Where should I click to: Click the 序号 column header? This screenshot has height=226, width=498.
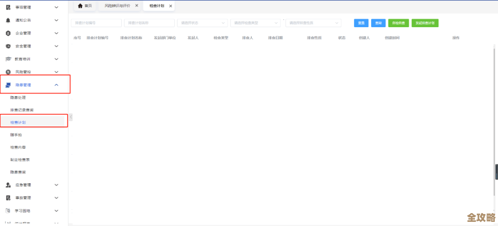point(77,38)
